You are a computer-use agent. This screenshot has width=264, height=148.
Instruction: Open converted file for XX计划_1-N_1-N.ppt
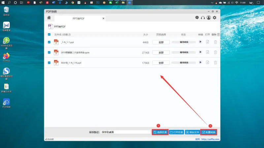[x=208, y=62]
